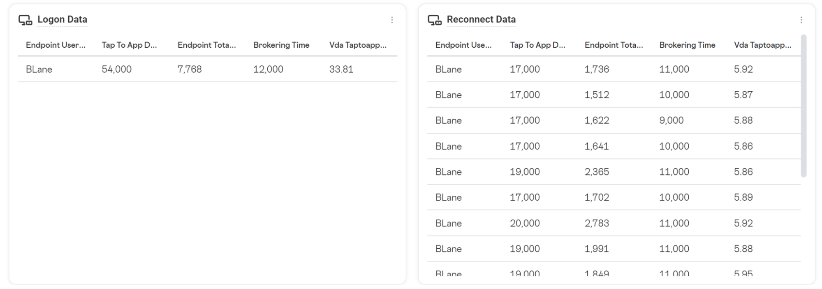This screenshot has height=289, width=822.
Task: Sort Reconnect Data by Brokering Time column
Action: click(x=687, y=45)
